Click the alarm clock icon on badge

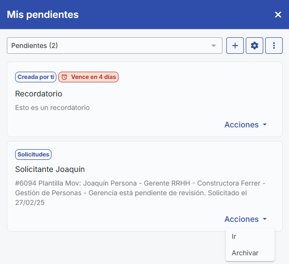[x=64, y=77]
